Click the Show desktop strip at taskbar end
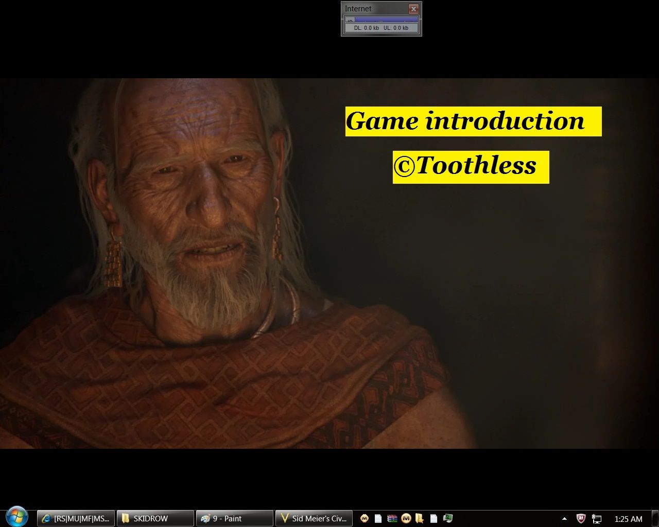Screen dimensions: 659x527 tap(655, 518)
